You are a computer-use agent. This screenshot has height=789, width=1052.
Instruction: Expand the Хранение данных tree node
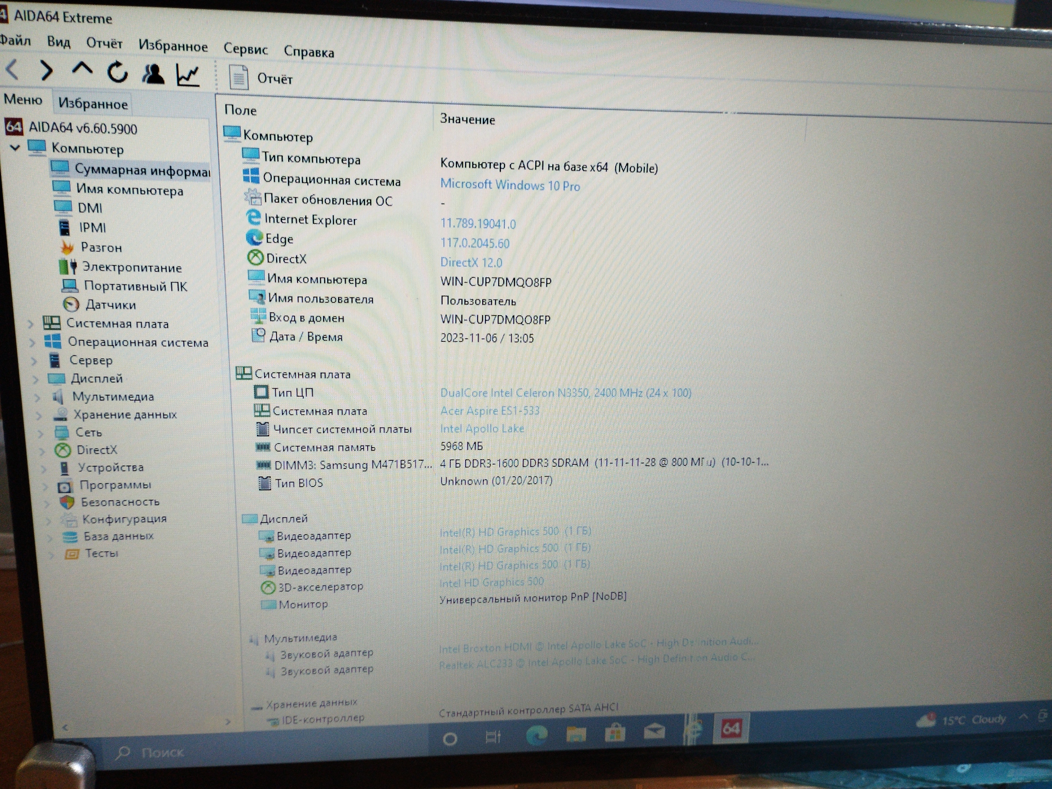click(x=39, y=415)
